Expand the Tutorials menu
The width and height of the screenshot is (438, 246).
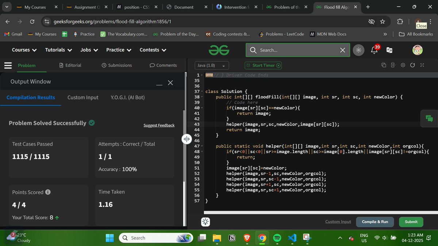click(x=58, y=50)
